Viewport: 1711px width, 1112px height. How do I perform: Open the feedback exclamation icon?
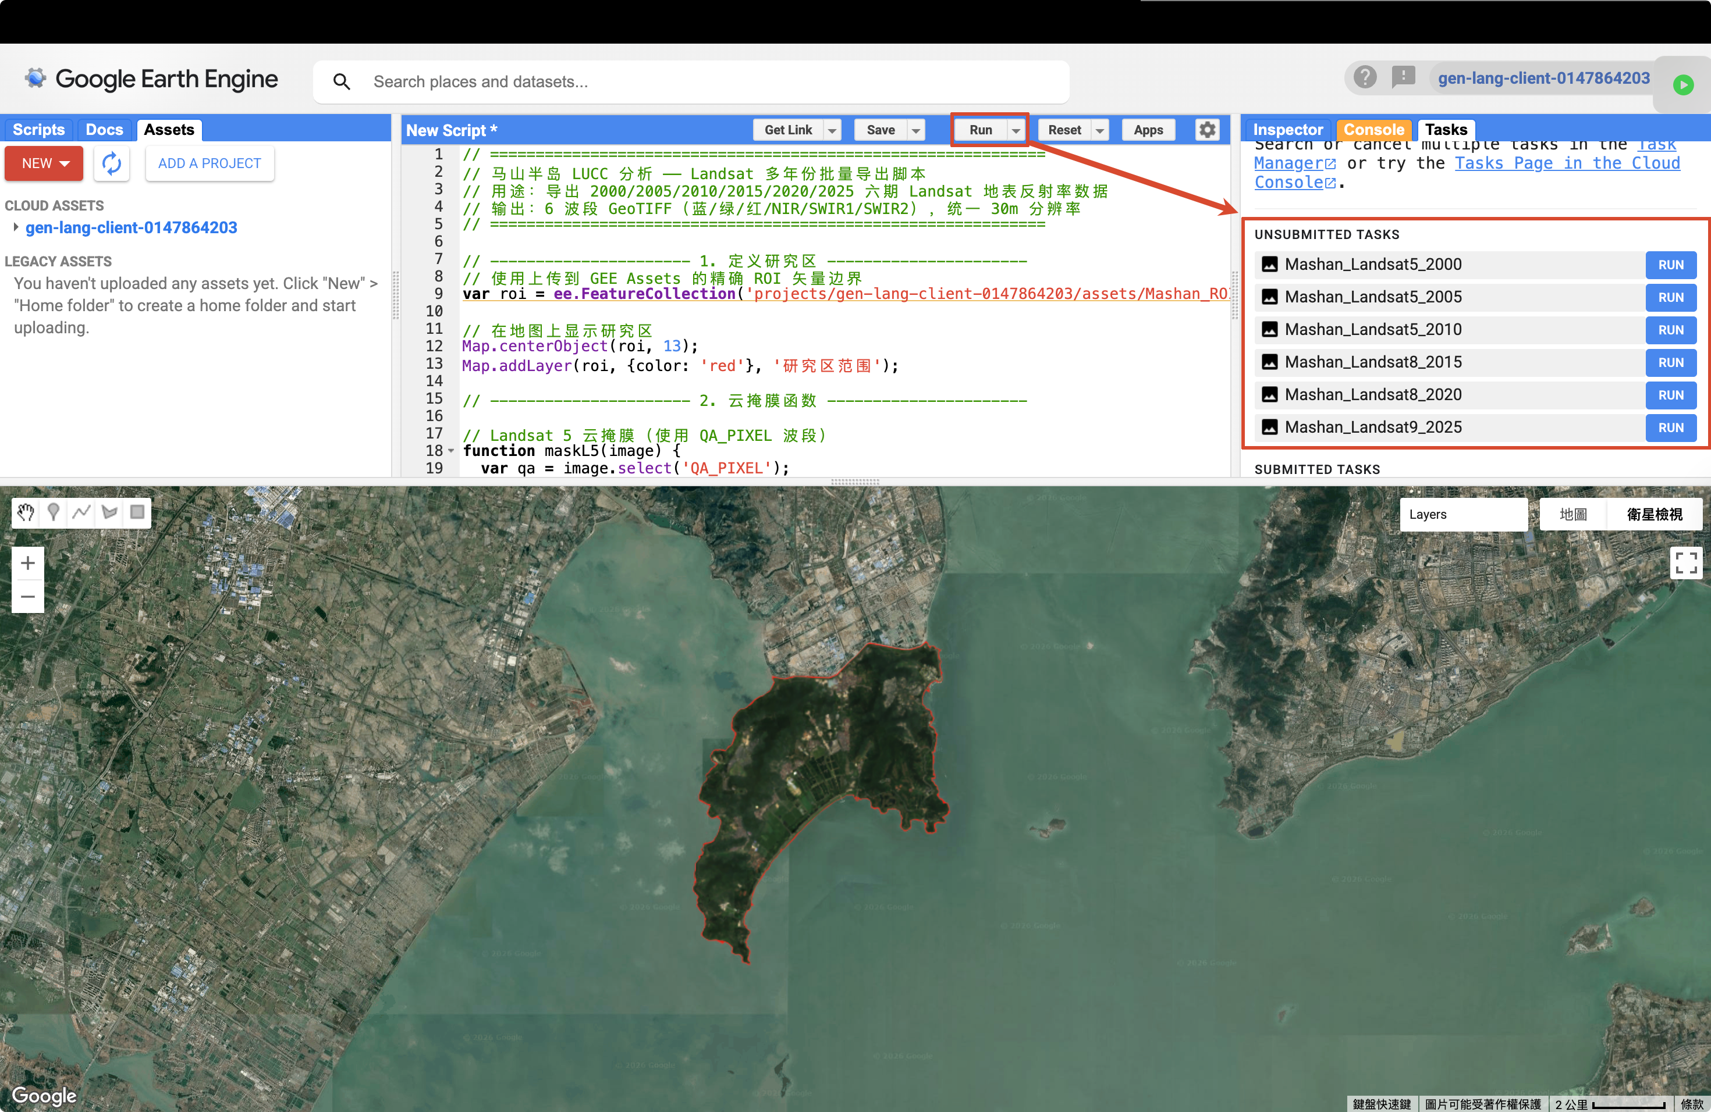pyautogui.click(x=1403, y=77)
